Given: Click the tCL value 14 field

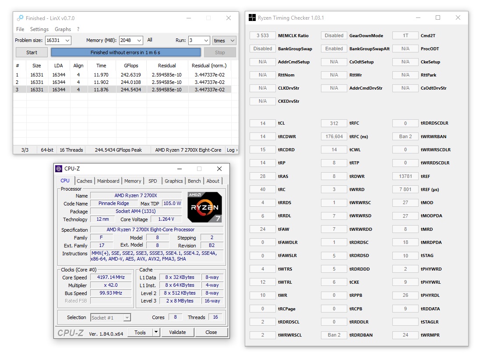Looking at the screenshot, I should 263,123.
